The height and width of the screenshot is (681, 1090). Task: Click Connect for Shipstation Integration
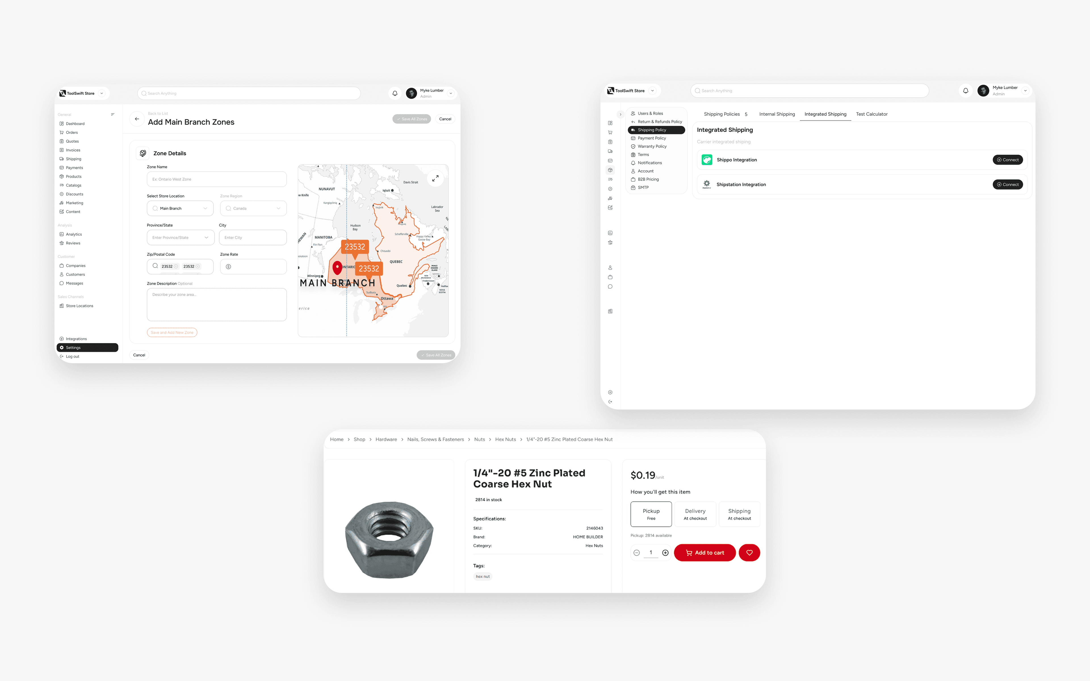pyautogui.click(x=1008, y=184)
